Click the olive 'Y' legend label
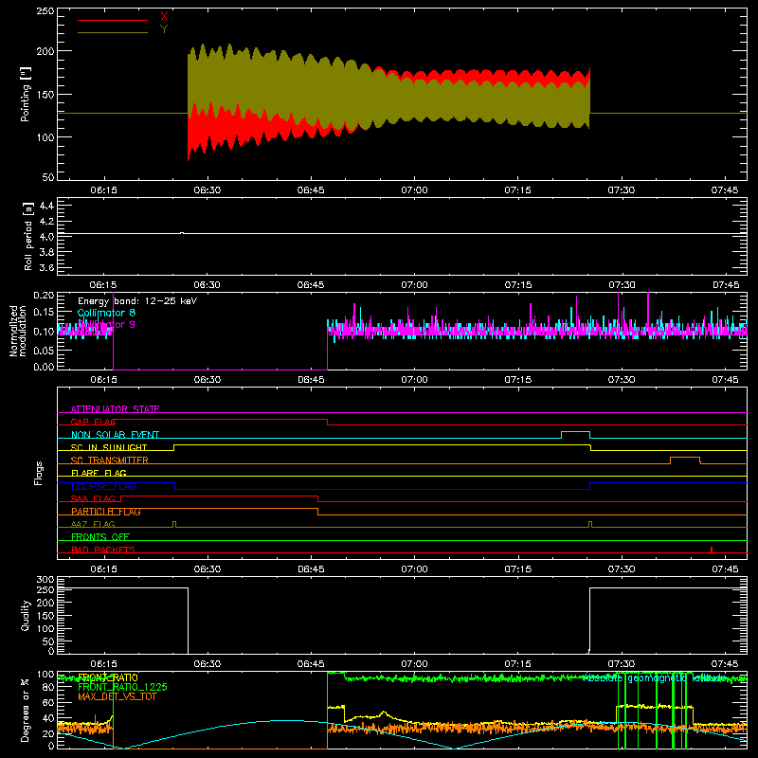Screen dimensions: 758x758 [164, 29]
